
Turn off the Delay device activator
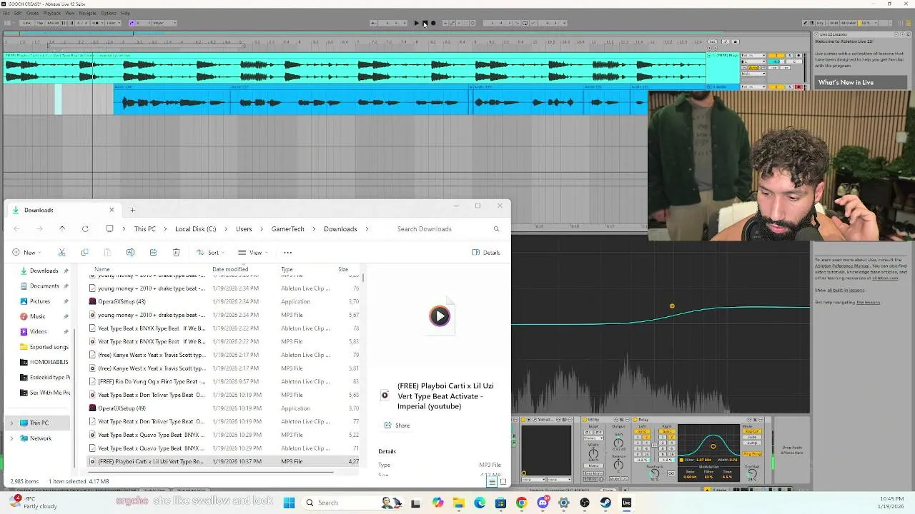[x=635, y=419]
